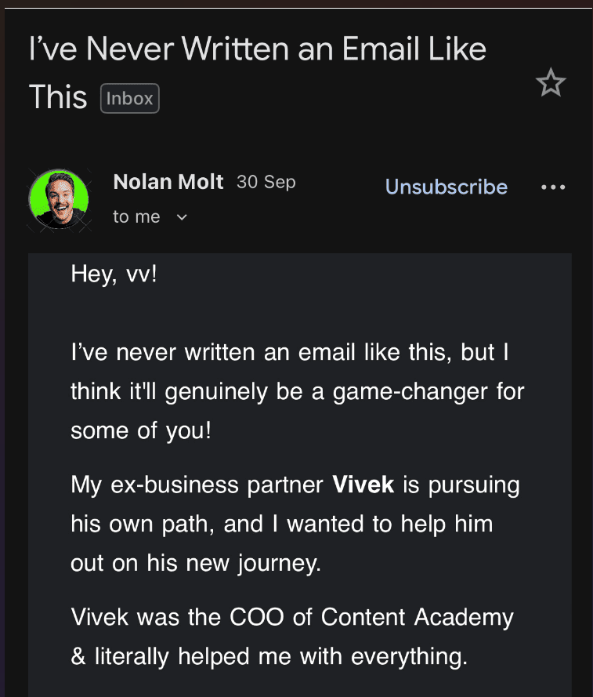Screen dimensions: 593x697
Task: Click the Unsubscribe link
Action: click(446, 187)
